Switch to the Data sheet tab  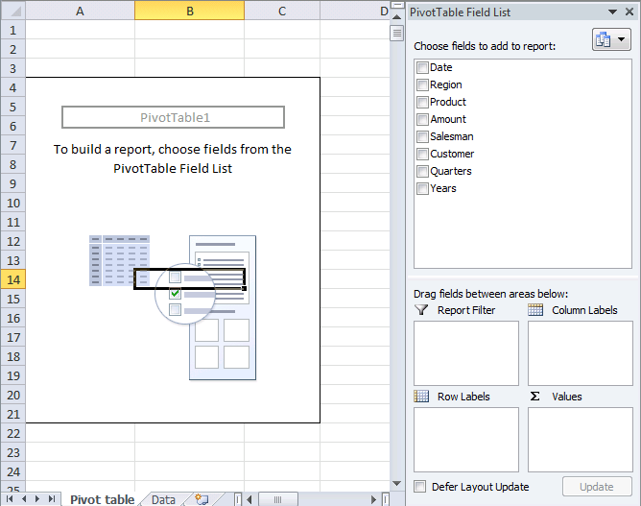pos(163,499)
